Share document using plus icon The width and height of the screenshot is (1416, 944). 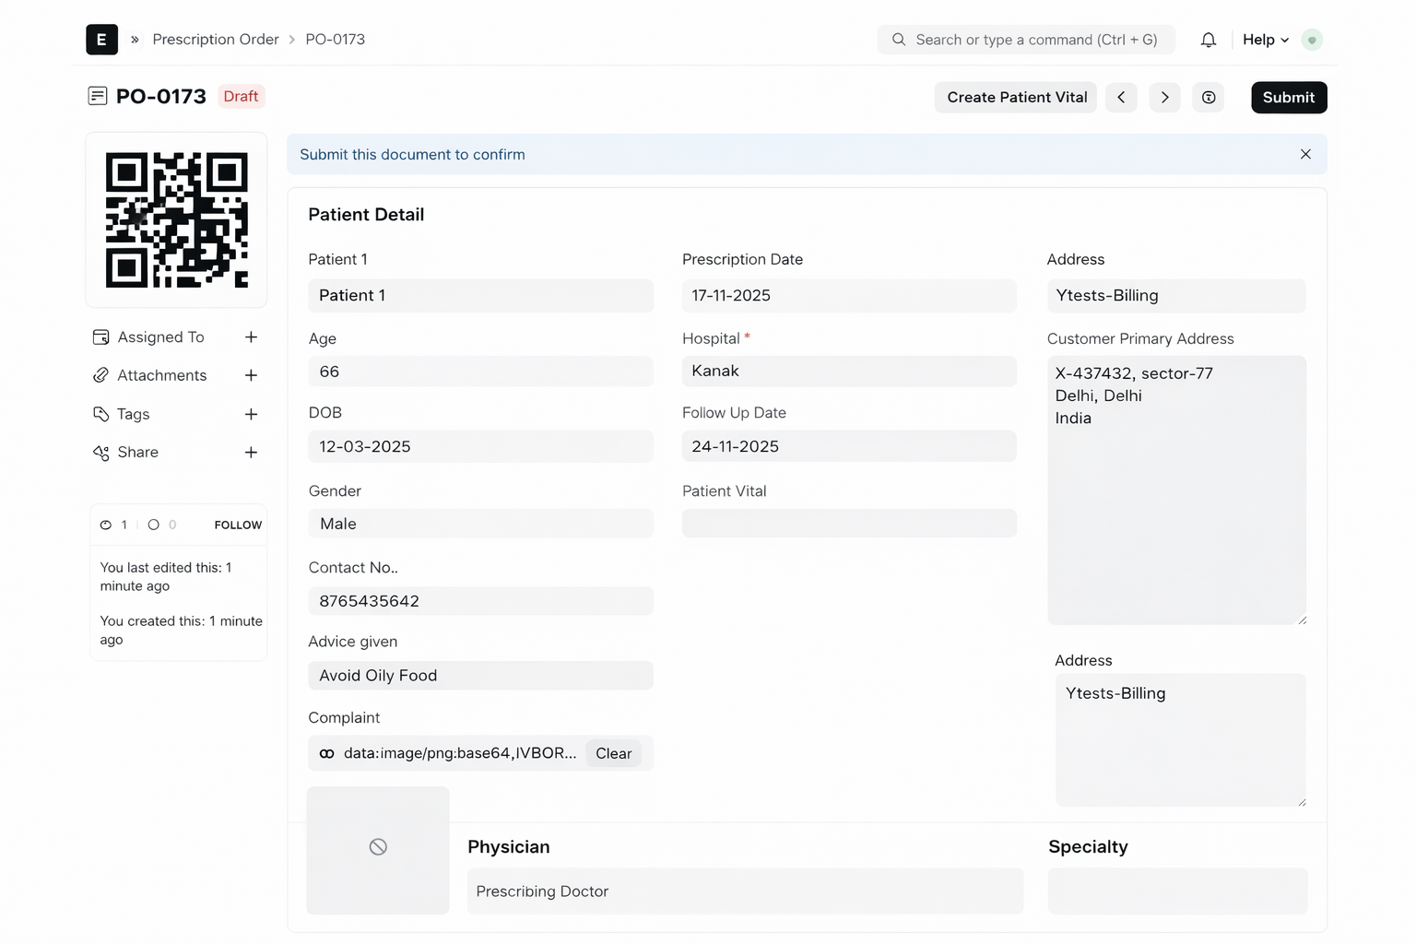pos(251,453)
